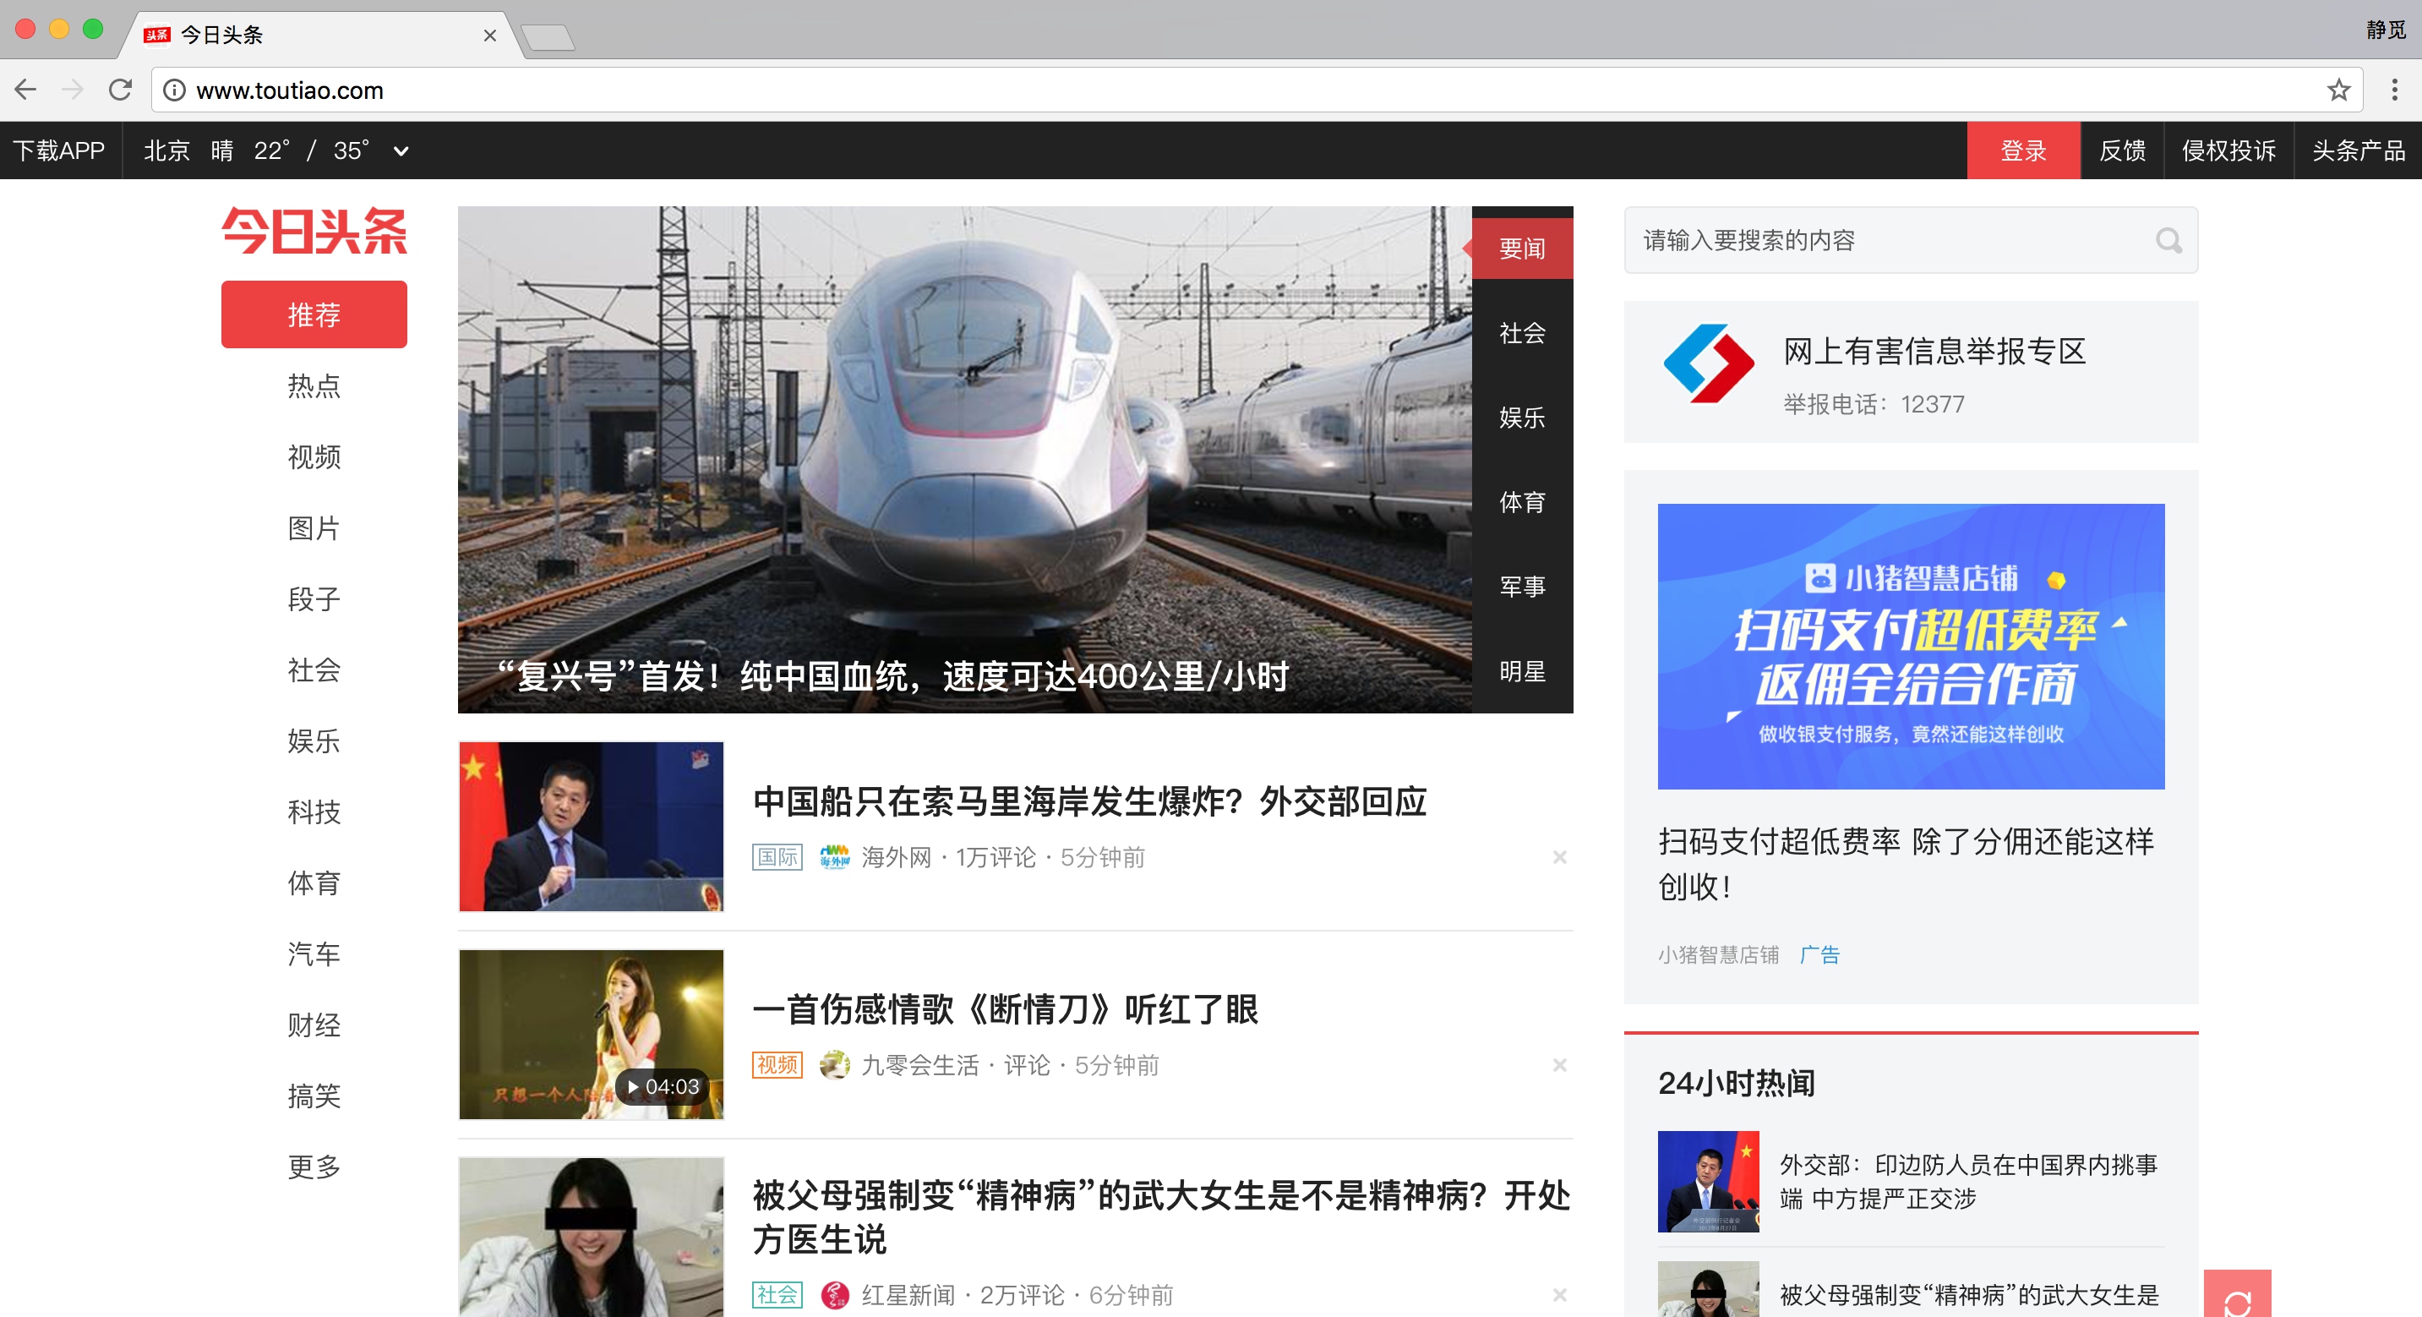The width and height of the screenshot is (2422, 1317).
Task: Go back with the browser back arrow
Action: [26, 90]
